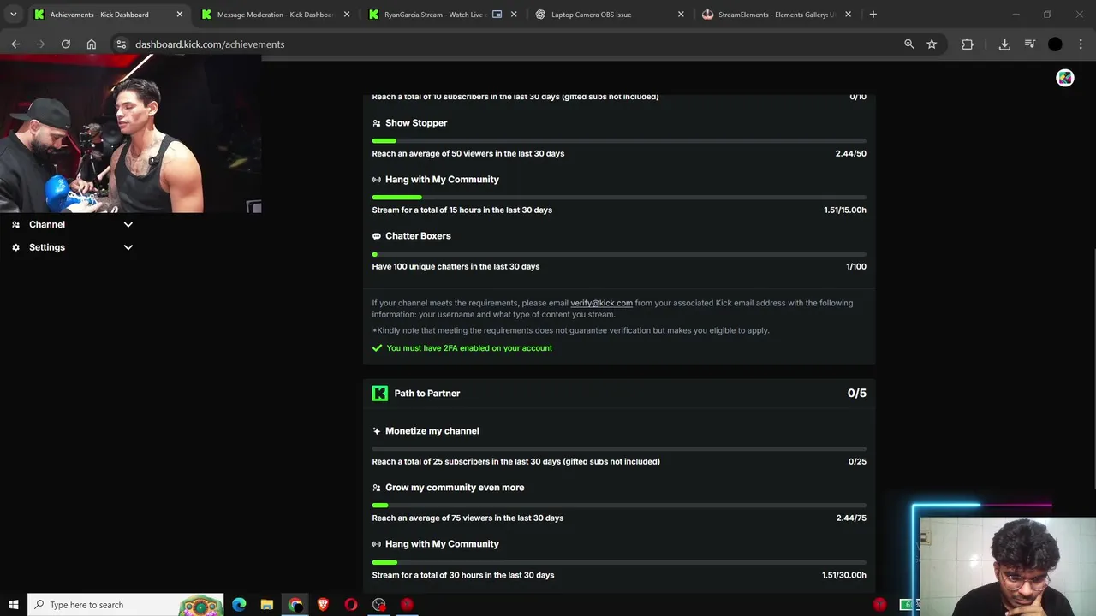Screen dimensions: 1096x616
Task: Click the browser downloads icon
Action: 1004,44
